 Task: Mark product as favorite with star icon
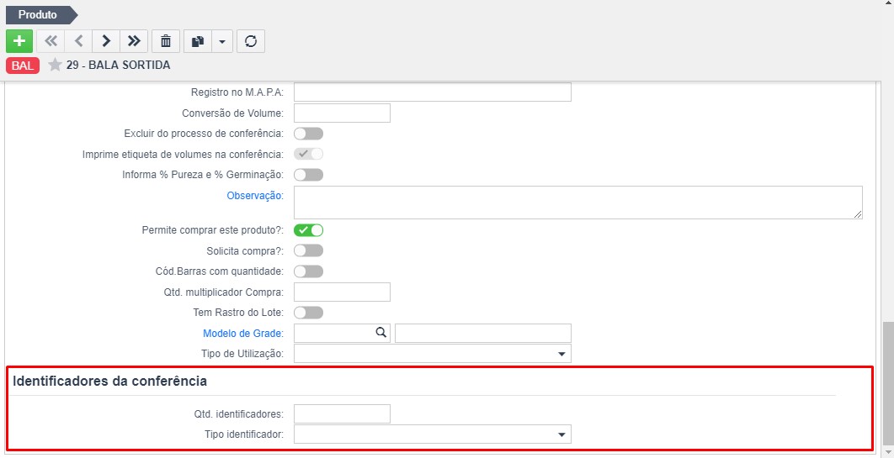(x=55, y=65)
